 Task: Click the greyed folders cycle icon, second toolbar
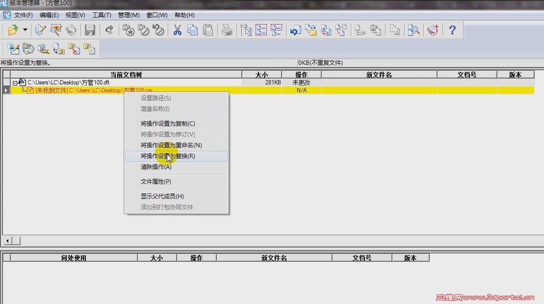[x=28, y=49]
